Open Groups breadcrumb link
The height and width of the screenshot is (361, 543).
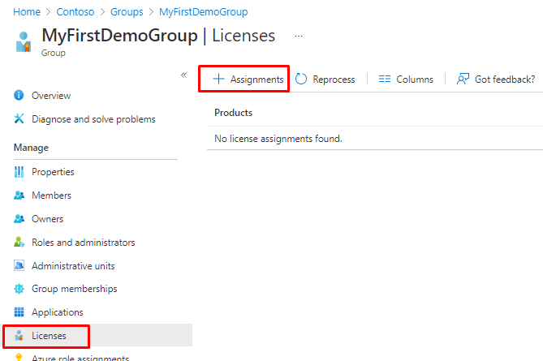coord(127,12)
